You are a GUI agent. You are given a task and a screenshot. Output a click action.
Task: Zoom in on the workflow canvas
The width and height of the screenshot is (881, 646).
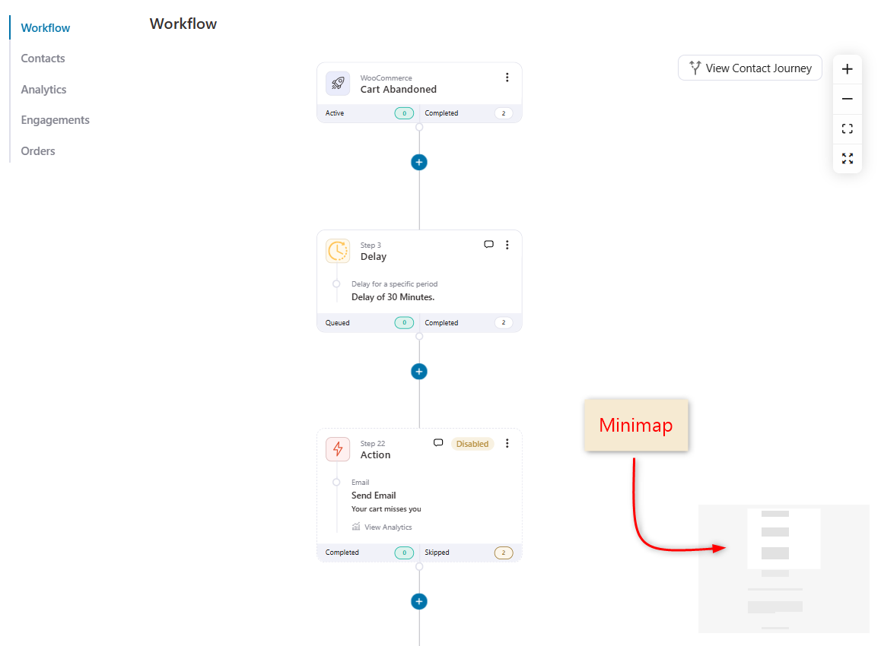848,69
